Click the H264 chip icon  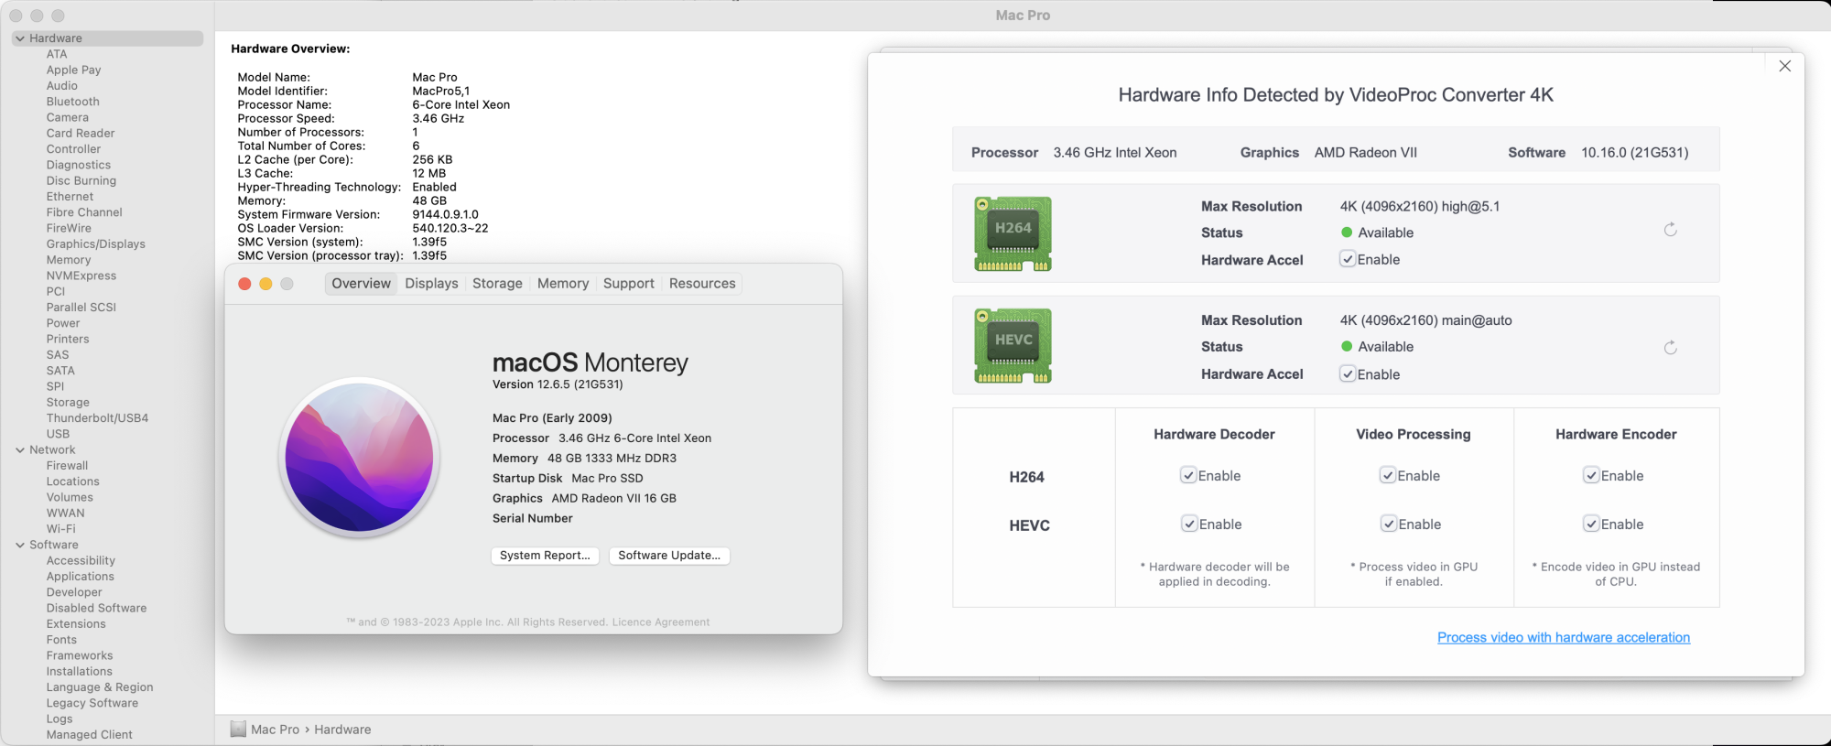pos(1013,233)
